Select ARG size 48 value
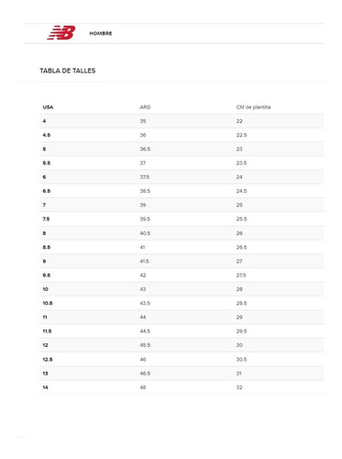342x459 pixels. [x=143, y=387]
